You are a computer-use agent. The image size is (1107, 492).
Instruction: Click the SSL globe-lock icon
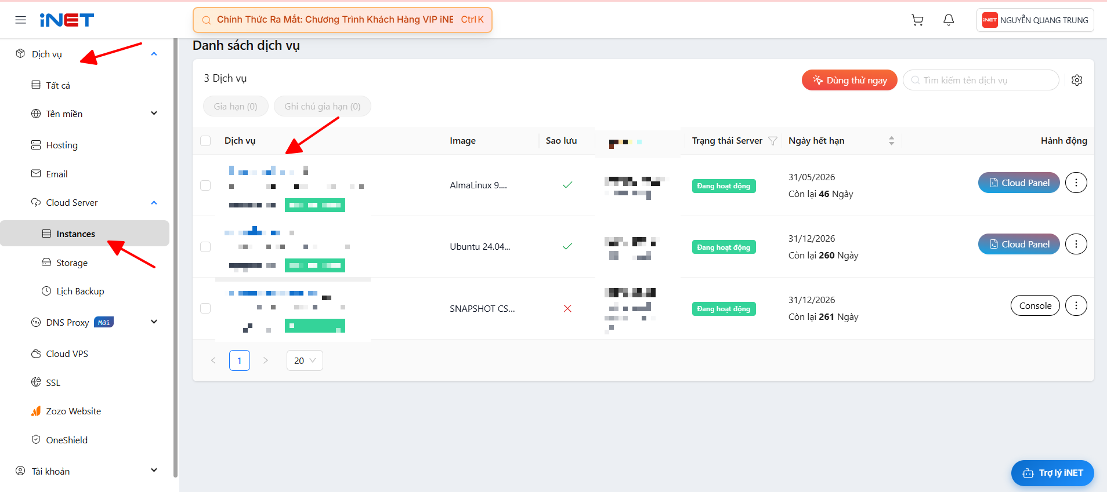click(36, 382)
